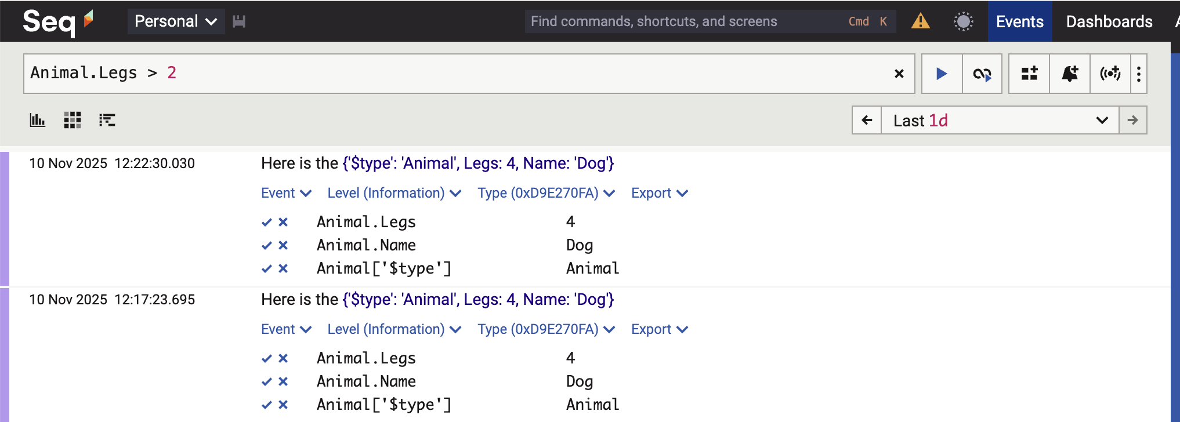The width and height of the screenshot is (1180, 422).
Task: Switch to the Dashboards tab
Action: pos(1109,21)
